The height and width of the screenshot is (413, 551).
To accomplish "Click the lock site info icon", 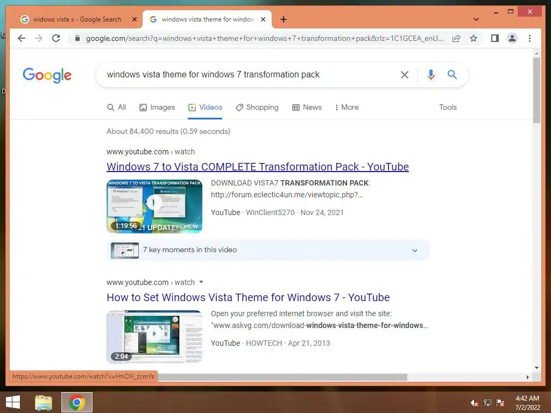I will (77, 38).
